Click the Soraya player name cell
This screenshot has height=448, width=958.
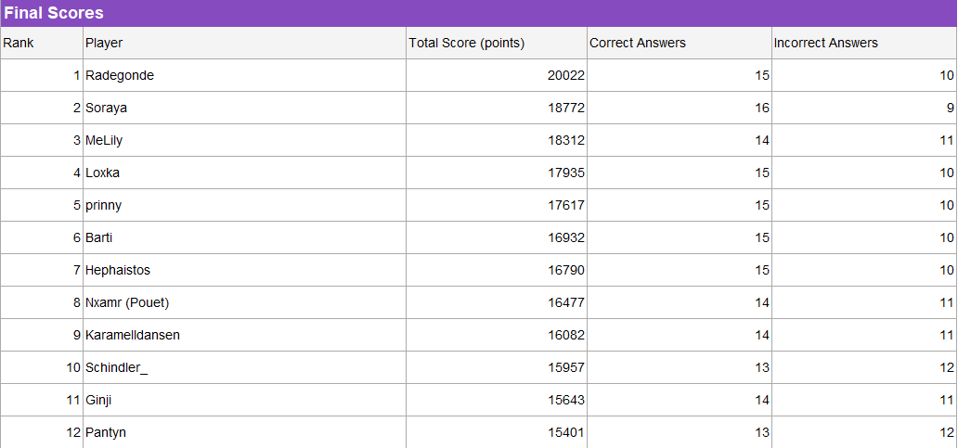244,108
